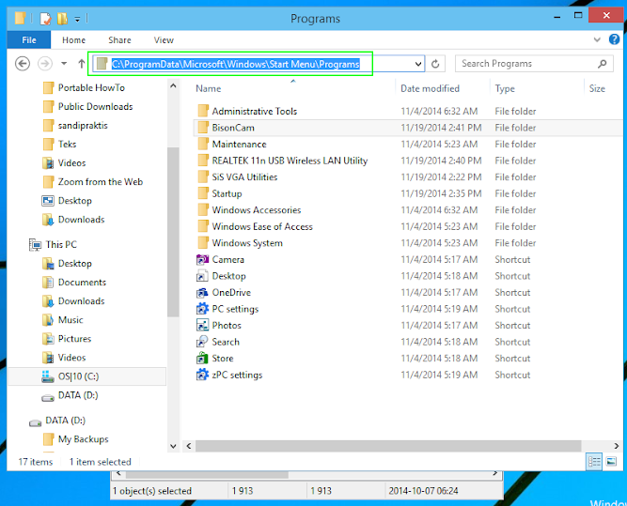
Task: Refresh the Programs folder view
Action: coord(435,64)
